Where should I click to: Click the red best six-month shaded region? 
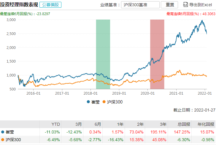pos(157,54)
